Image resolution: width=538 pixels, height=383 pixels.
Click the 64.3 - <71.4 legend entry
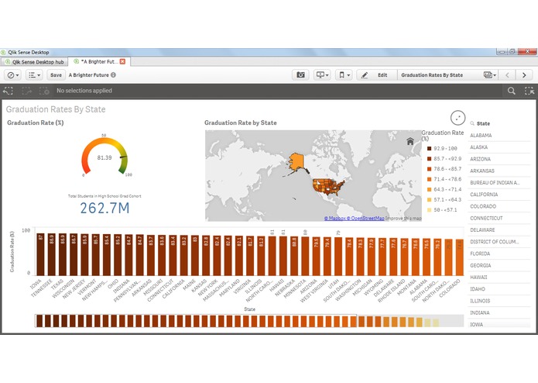pos(444,189)
